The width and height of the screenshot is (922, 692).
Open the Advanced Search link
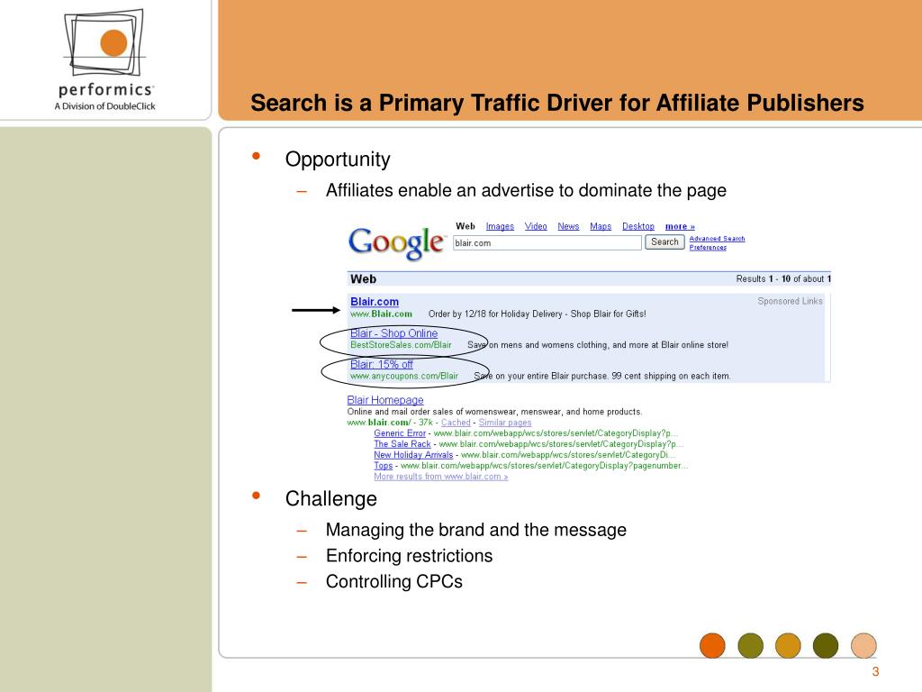[x=717, y=238]
